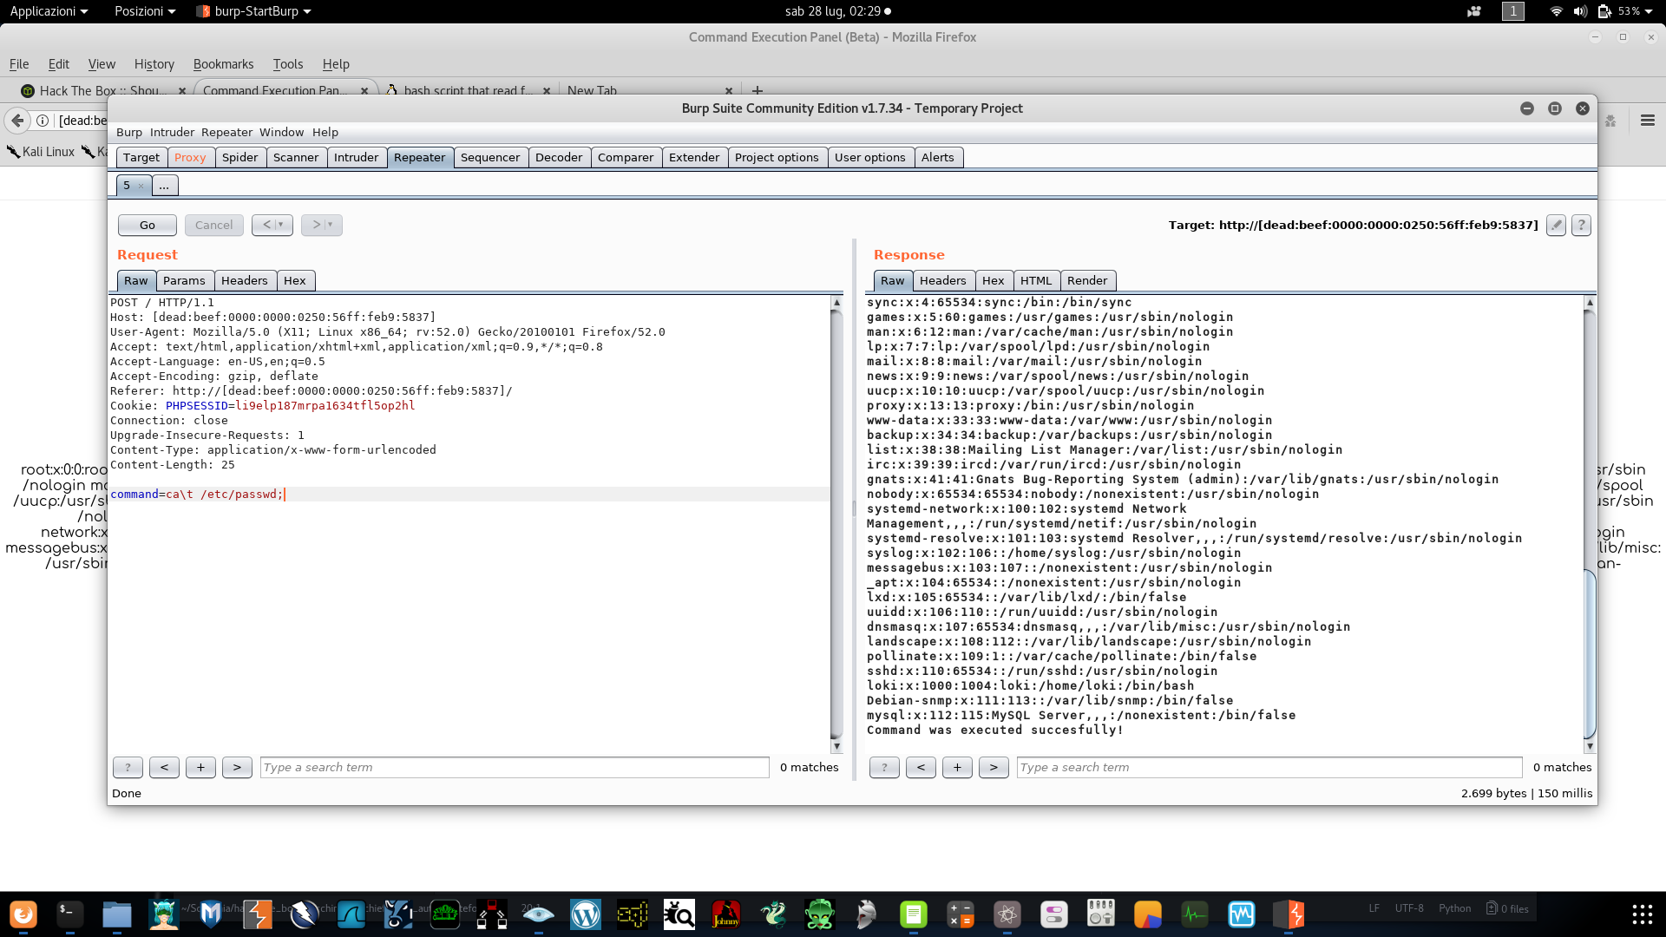Select request Params tab
The image size is (1666, 937).
(184, 280)
